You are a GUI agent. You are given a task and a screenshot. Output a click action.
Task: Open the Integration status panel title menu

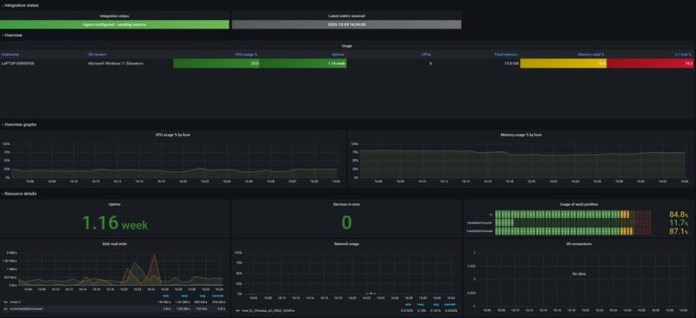115,16
